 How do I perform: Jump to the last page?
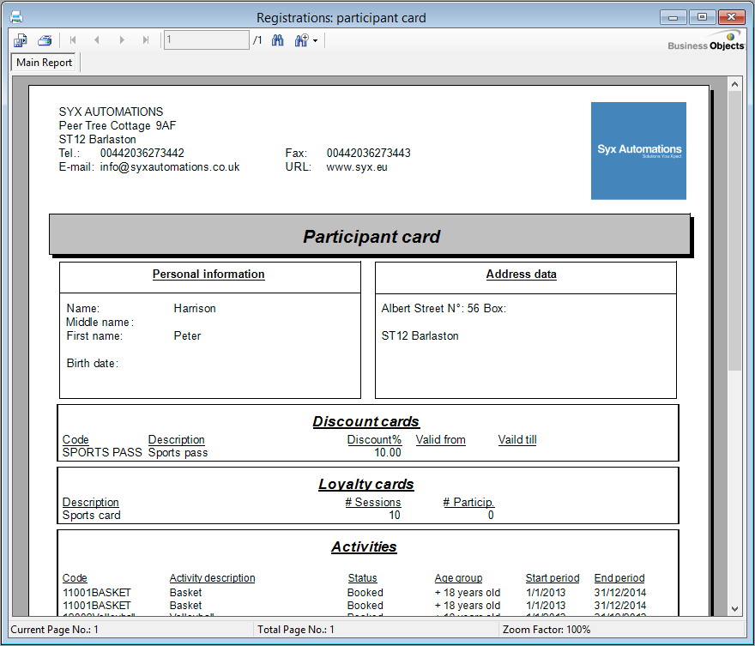(146, 40)
